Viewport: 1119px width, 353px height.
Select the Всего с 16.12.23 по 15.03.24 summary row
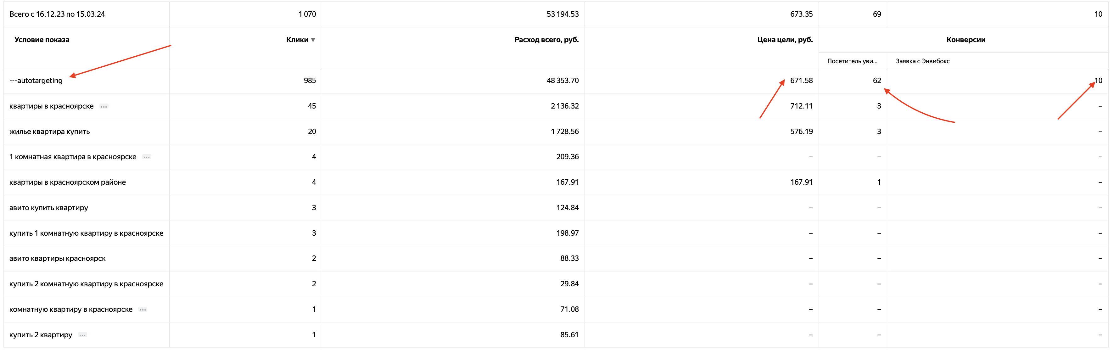pos(556,14)
